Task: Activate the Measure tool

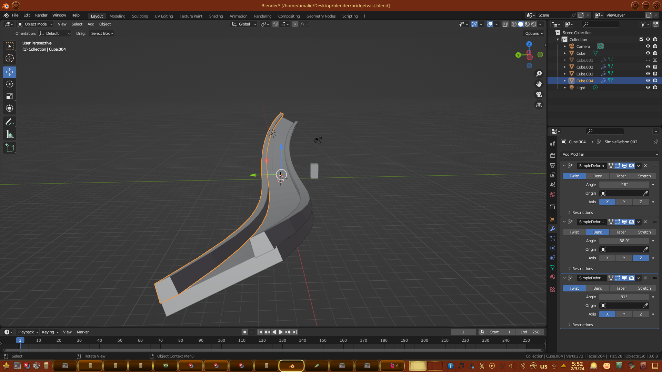Action: pos(10,135)
